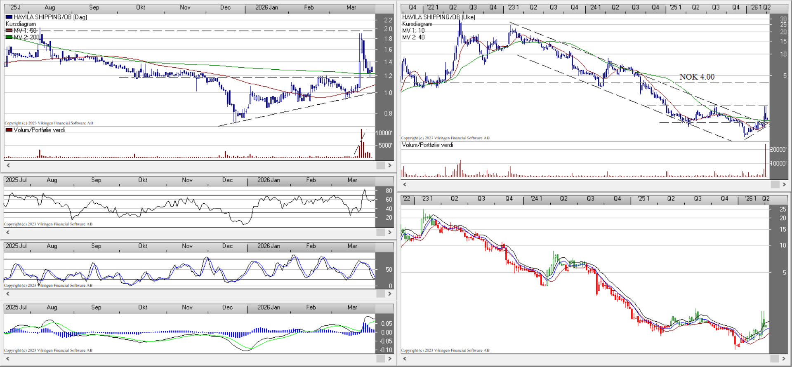Click the green MV 2: 200 legend swatch
This screenshot has height=367, width=792.
(9, 38)
